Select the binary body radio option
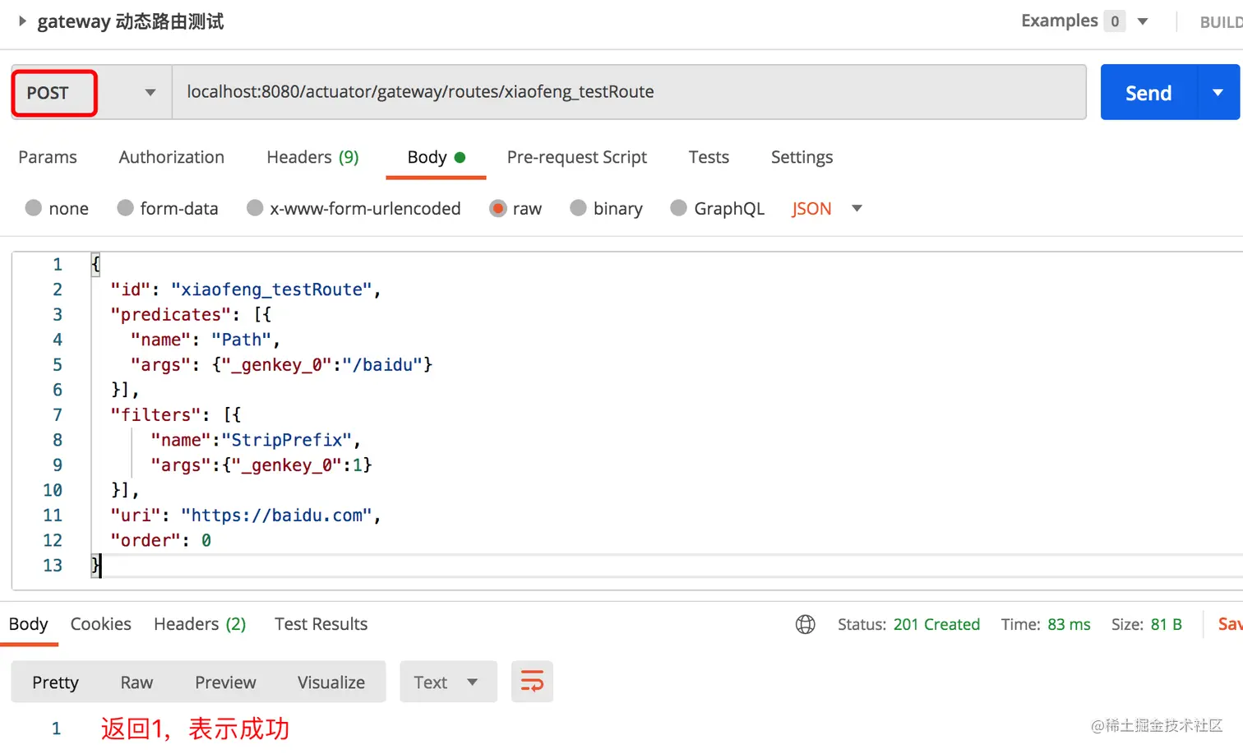The image size is (1243, 754). tap(579, 209)
